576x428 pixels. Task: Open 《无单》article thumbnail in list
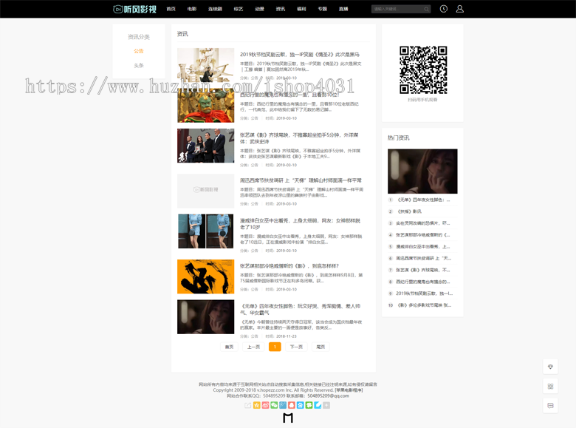click(x=206, y=317)
